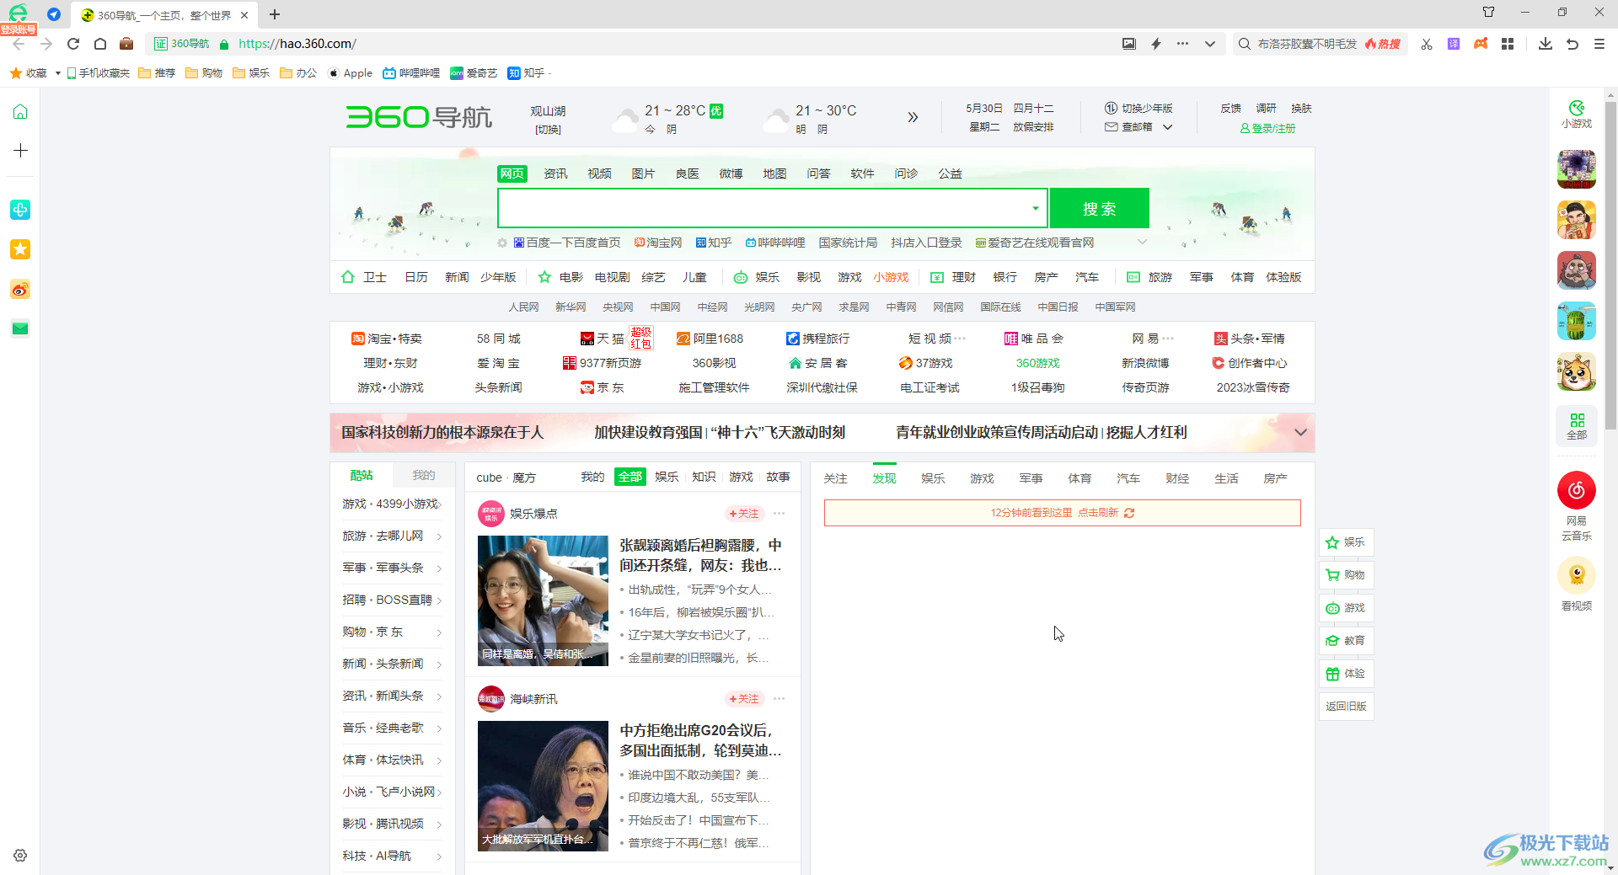Click sidebar plus add icon

pyautogui.click(x=20, y=151)
